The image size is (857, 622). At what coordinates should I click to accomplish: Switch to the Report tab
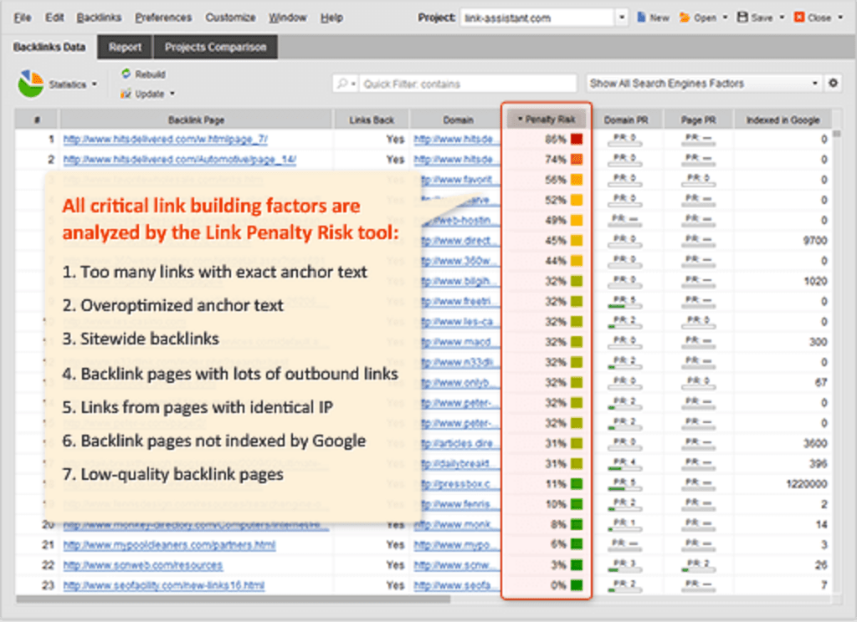pyautogui.click(x=126, y=48)
